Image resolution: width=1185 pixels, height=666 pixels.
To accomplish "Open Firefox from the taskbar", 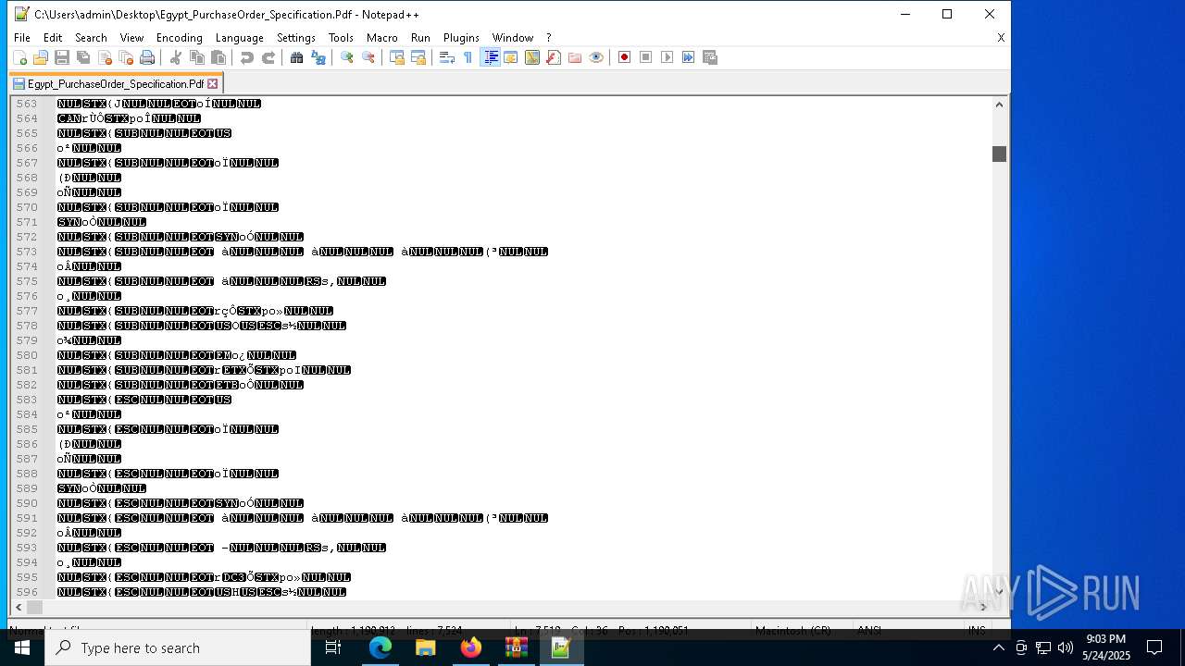I will click(471, 647).
